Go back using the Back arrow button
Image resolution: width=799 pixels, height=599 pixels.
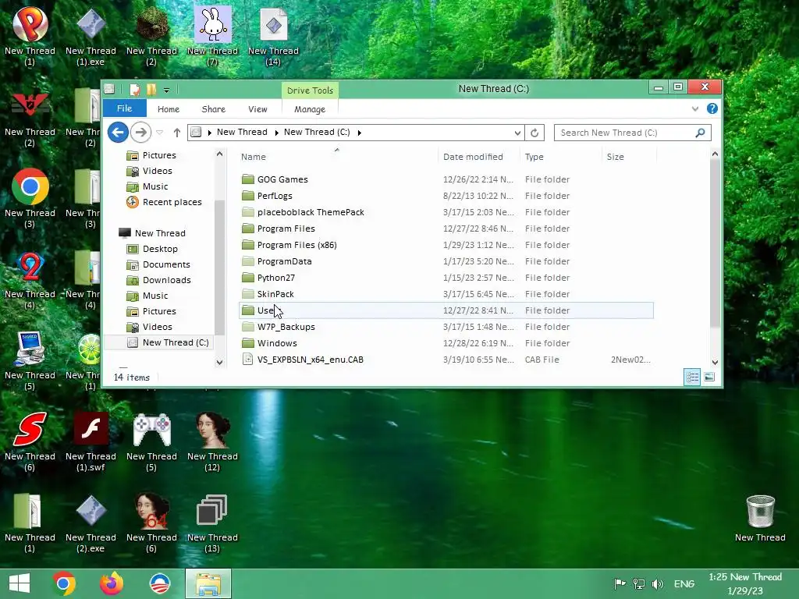pyautogui.click(x=118, y=133)
